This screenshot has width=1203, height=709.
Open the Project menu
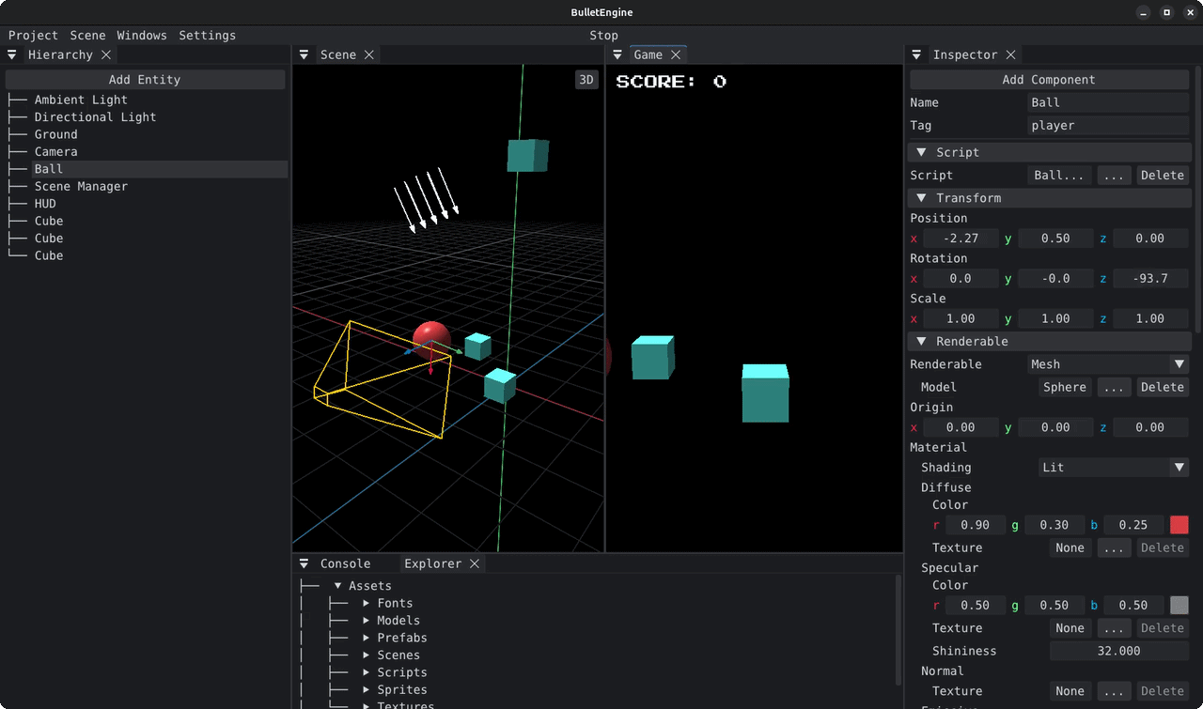point(33,36)
